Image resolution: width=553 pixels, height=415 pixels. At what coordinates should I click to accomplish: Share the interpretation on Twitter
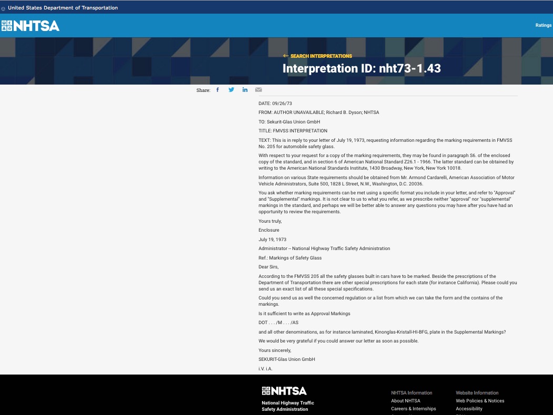click(x=231, y=90)
